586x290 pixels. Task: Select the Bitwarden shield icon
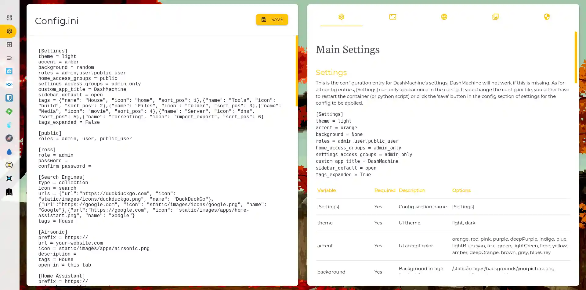point(9,98)
